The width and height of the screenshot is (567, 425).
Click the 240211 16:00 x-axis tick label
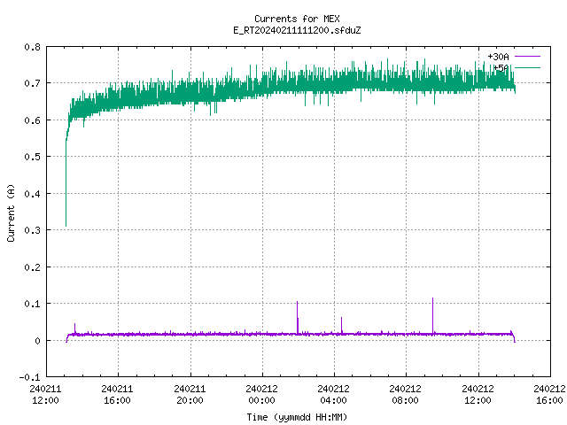pos(117,394)
